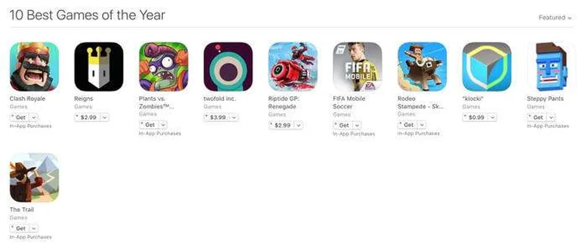Open the twofold inc. app icon
The width and height of the screenshot is (587, 246).
[x=228, y=67]
